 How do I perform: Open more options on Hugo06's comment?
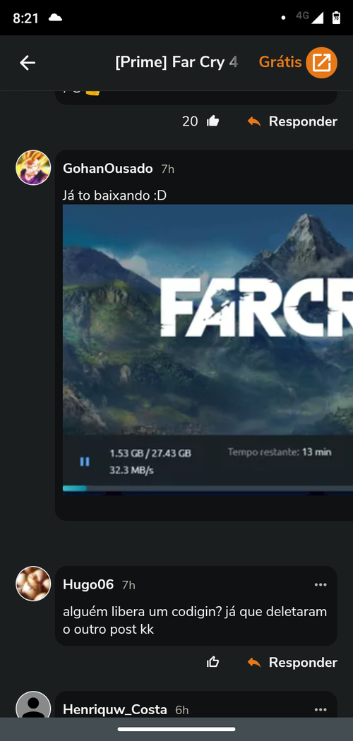321,585
